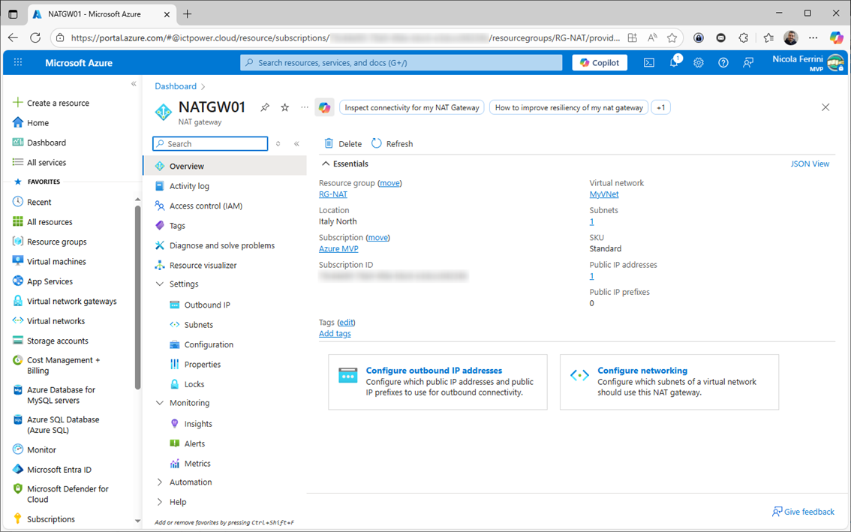This screenshot has height=532, width=851.
Task: Open the RG-NAT resource group link
Action: (333, 194)
